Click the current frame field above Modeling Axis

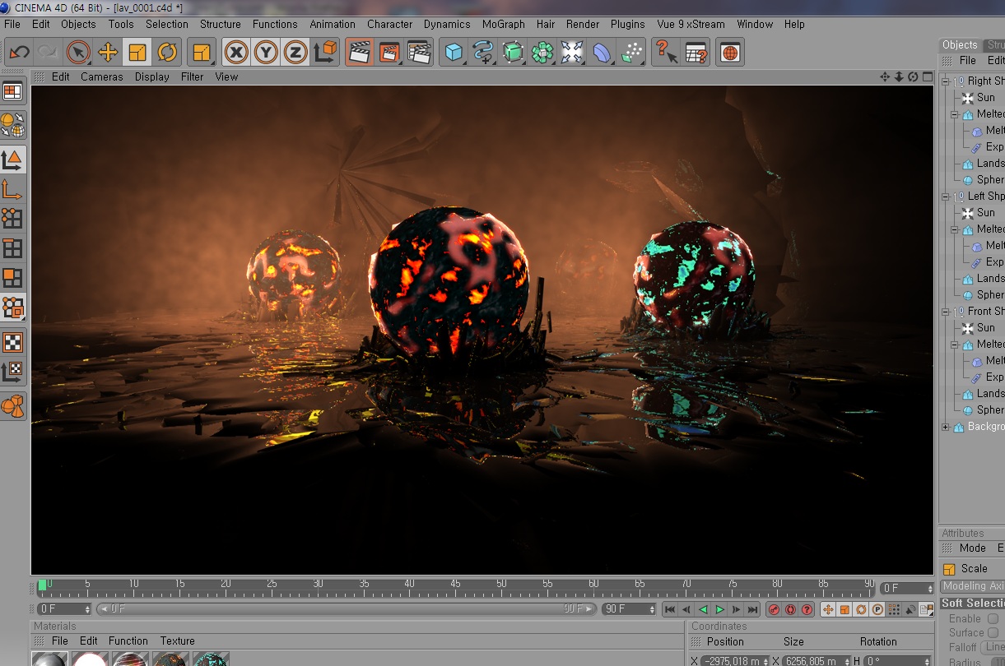click(907, 588)
